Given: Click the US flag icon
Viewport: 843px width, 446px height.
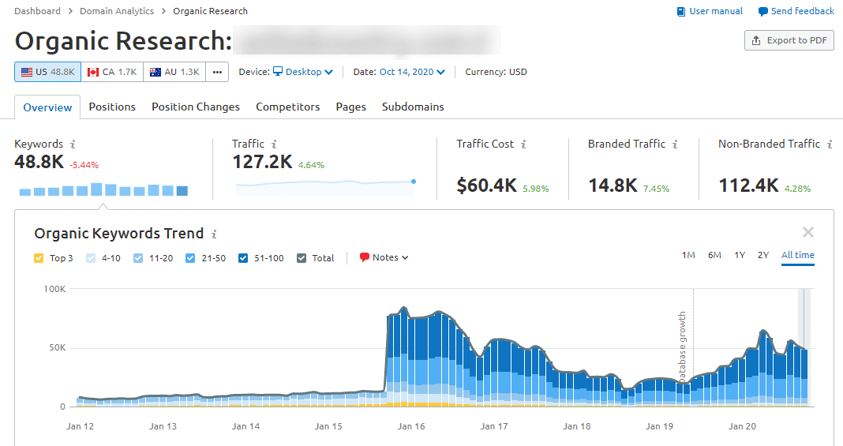Looking at the screenshot, I should pos(26,72).
